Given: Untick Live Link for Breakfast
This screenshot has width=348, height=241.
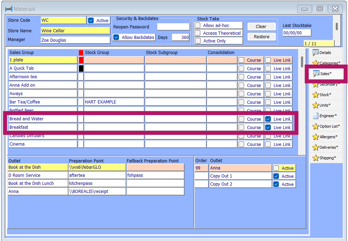Looking at the screenshot, I should coord(268,127).
